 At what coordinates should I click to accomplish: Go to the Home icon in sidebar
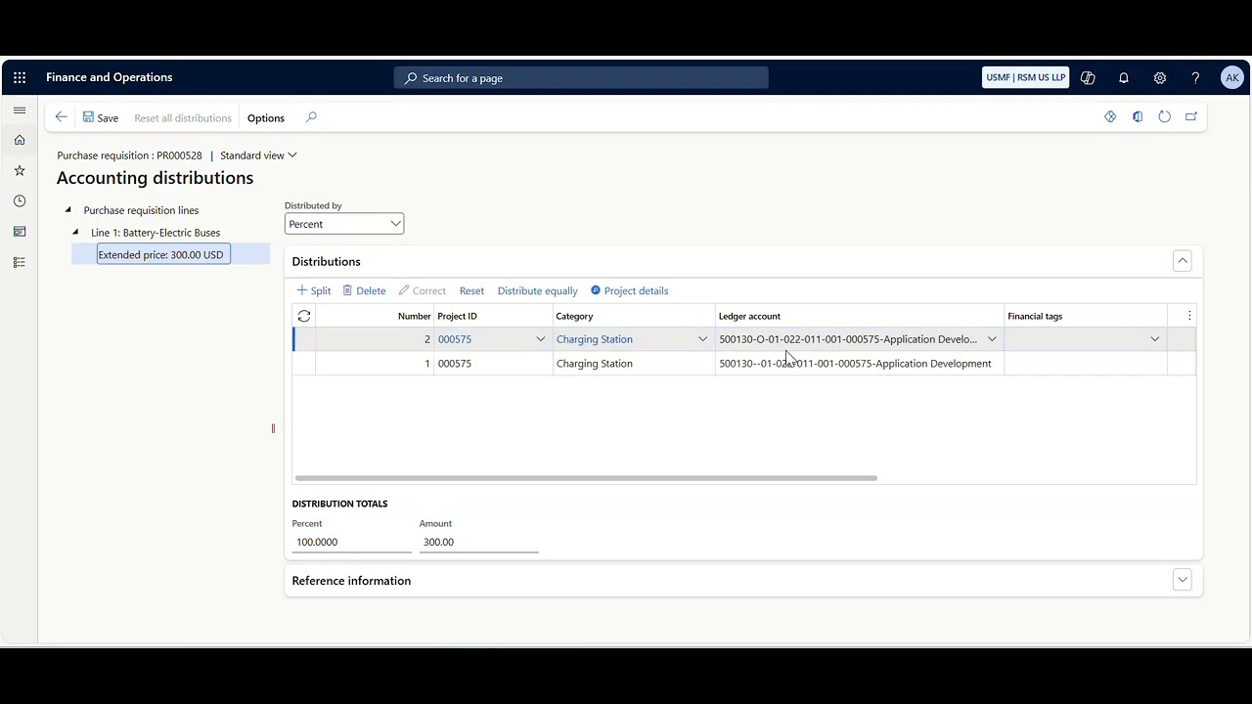(20, 140)
